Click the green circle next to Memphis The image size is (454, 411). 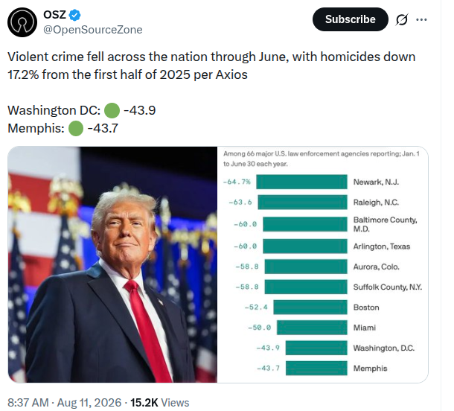[76, 128]
